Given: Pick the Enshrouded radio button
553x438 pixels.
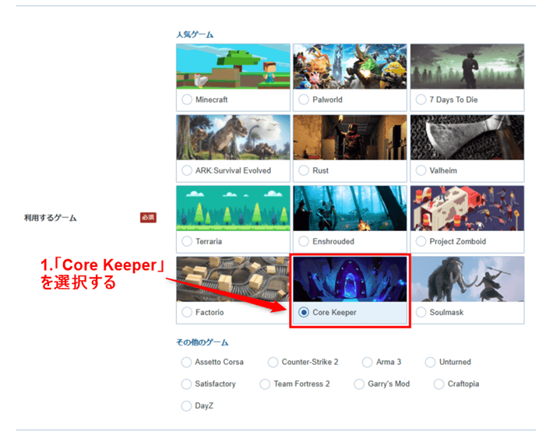Looking at the screenshot, I should point(304,241).
